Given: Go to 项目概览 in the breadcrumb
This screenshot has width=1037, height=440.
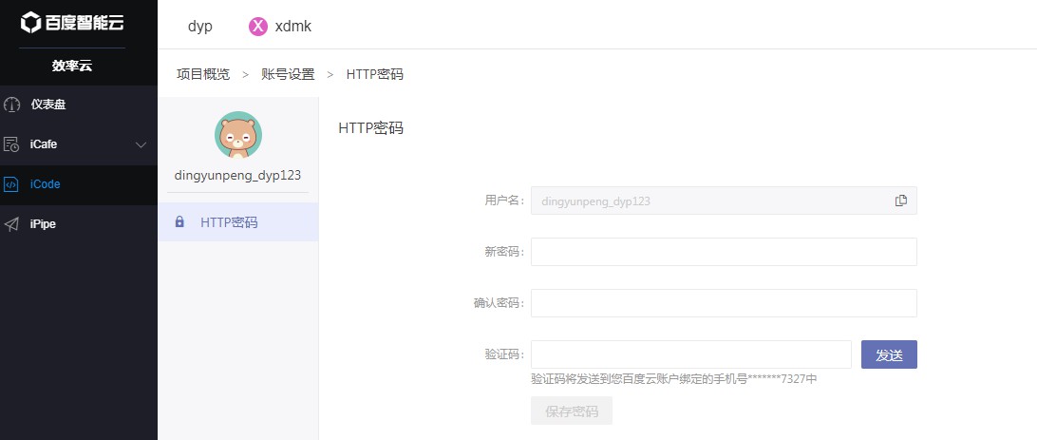Looking at the screenshot, I should 203,74.
